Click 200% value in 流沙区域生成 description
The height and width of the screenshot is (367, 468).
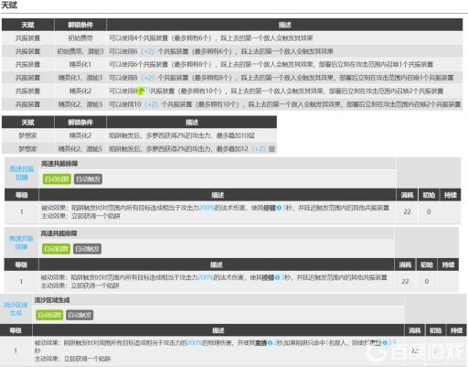pos(194,343)
